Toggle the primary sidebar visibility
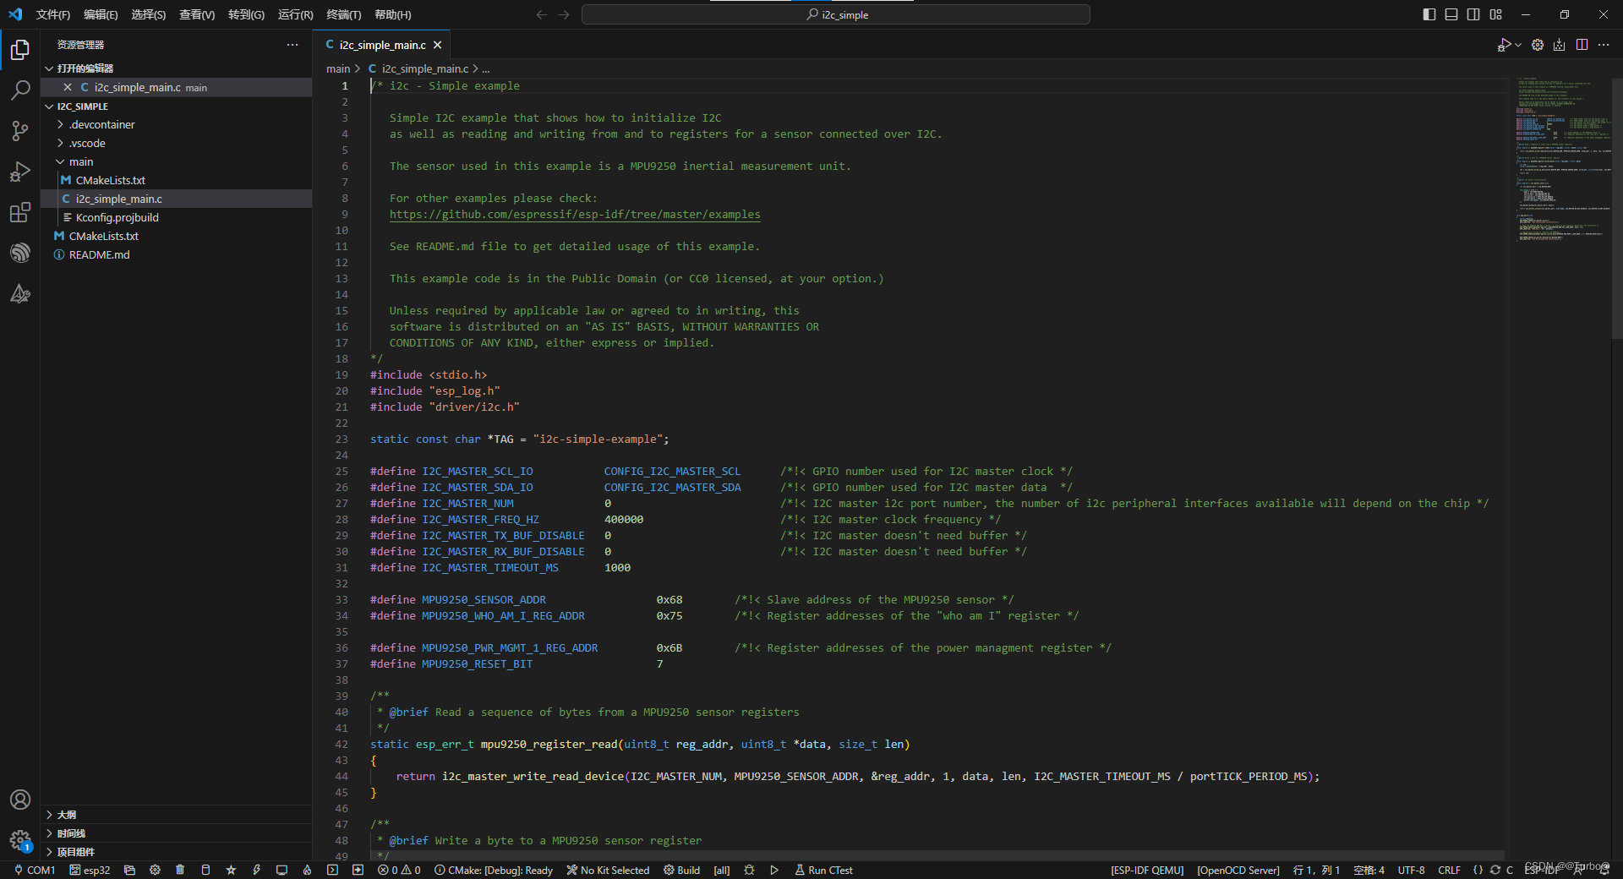Image resolution: width=1623 pixels, height=879 pixels. click(x=1429, y=14)
